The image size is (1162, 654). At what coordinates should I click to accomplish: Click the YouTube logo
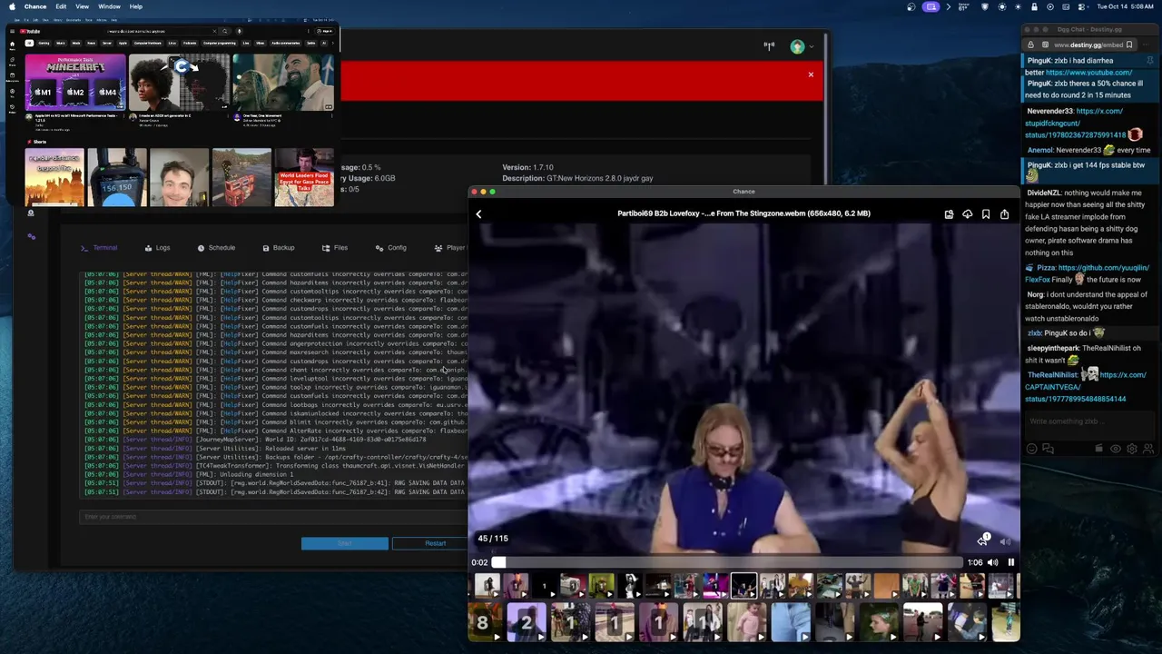click(x=30, y=31)
